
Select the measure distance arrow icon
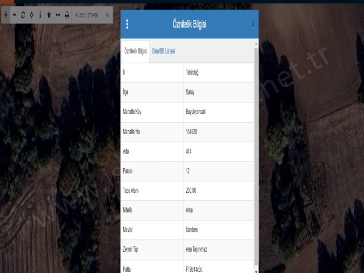(58, 15)
